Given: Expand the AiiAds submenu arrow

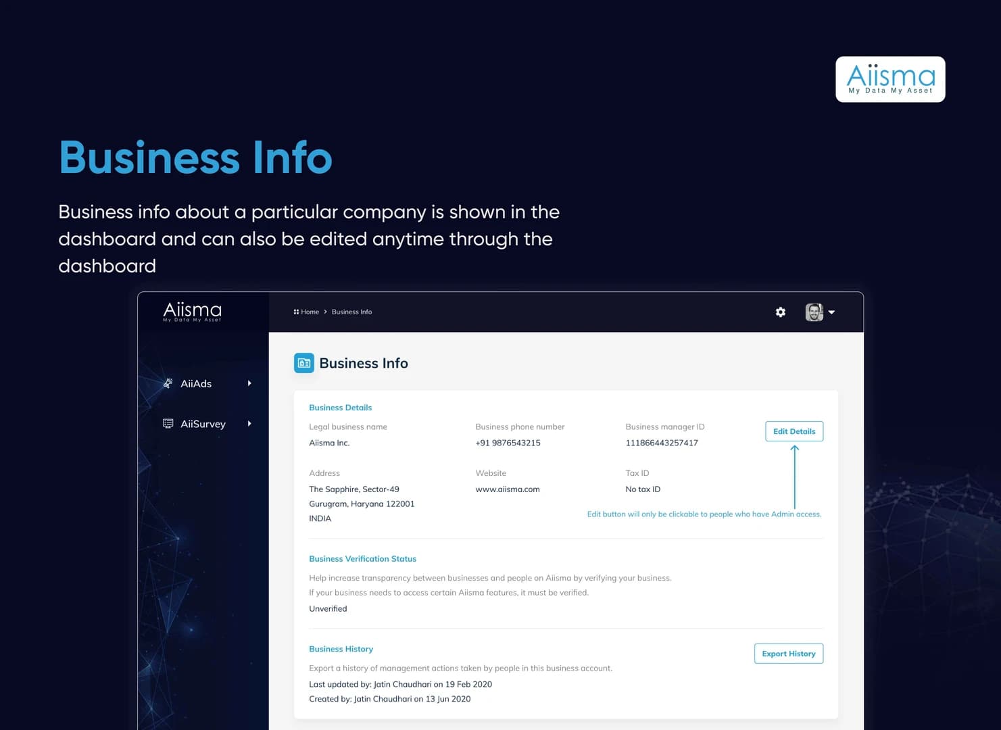Looking at the screenshot, I should (x=249, y=383).
